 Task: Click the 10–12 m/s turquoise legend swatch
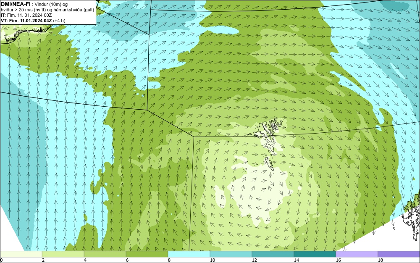click(231, 254)
